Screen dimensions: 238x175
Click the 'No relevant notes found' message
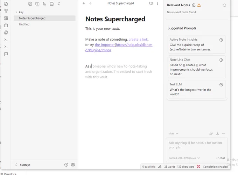(x=181, y=12)
